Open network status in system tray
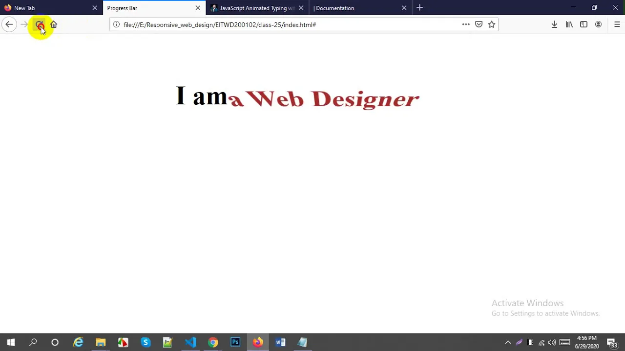This screenshot has height=351, width=625. pos(542,342)
